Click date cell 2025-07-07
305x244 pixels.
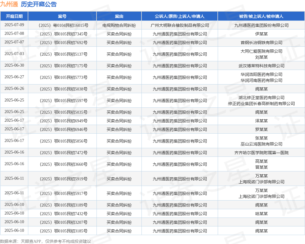click(14, 42)
